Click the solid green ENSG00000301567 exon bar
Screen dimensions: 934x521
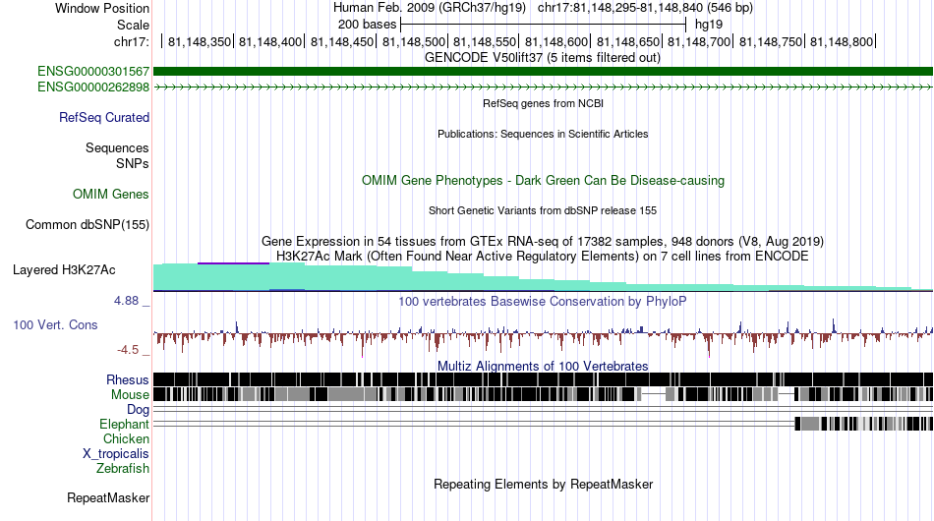tap(543, 72)
